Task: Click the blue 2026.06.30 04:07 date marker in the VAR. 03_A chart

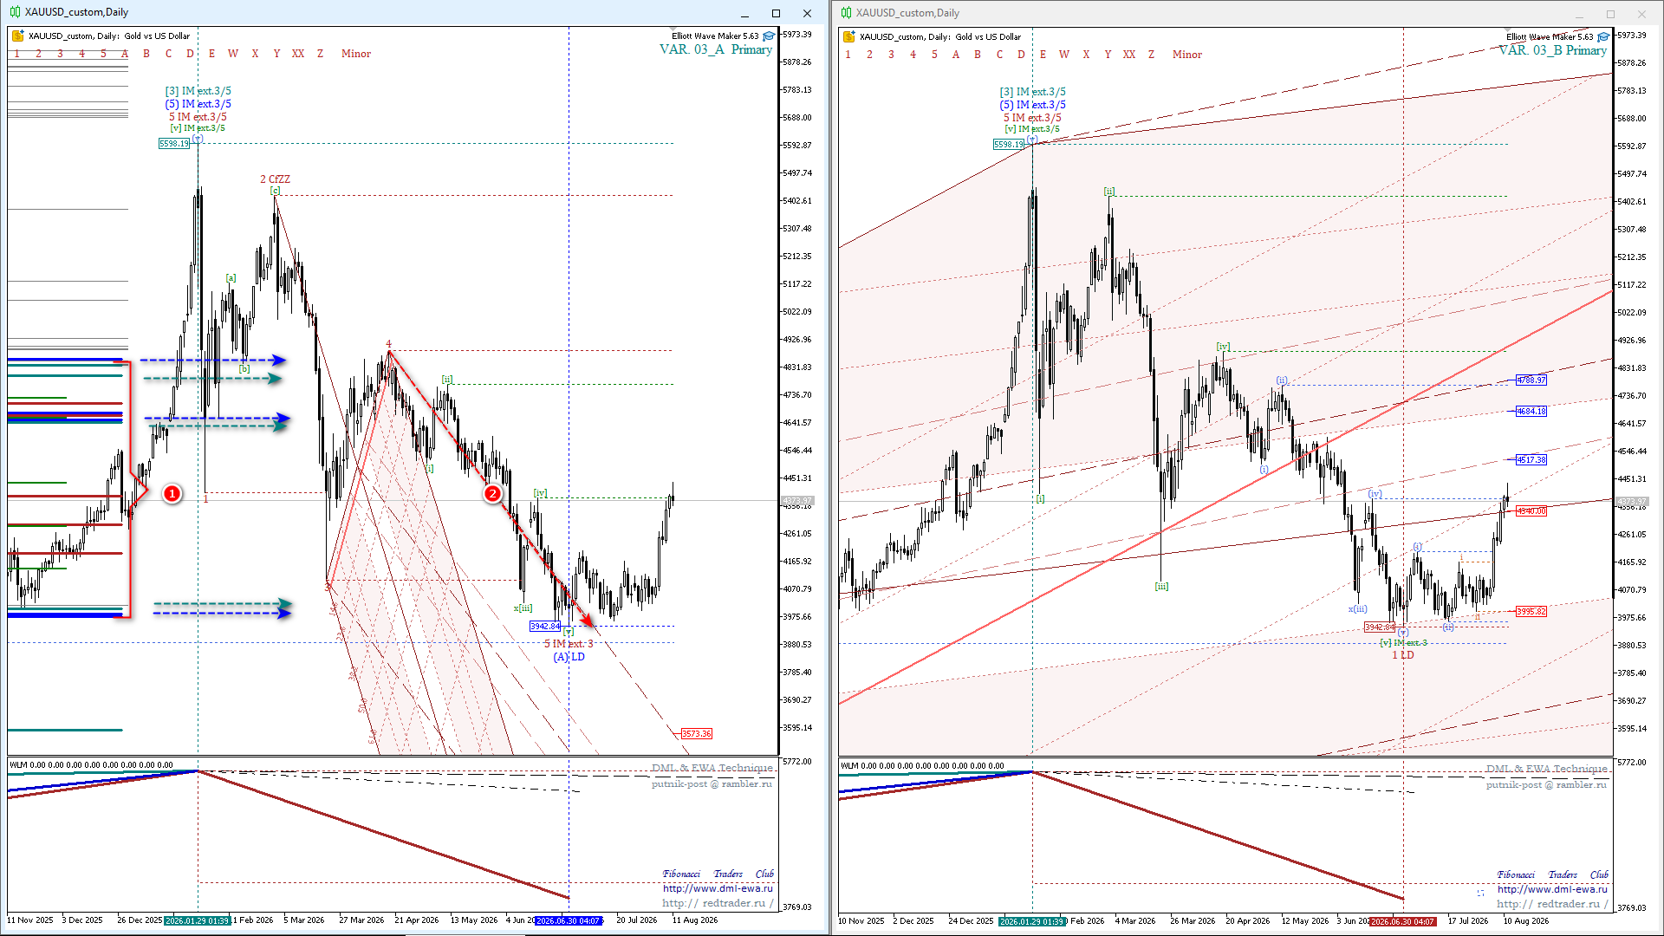Action: click(x=569, y=920)
